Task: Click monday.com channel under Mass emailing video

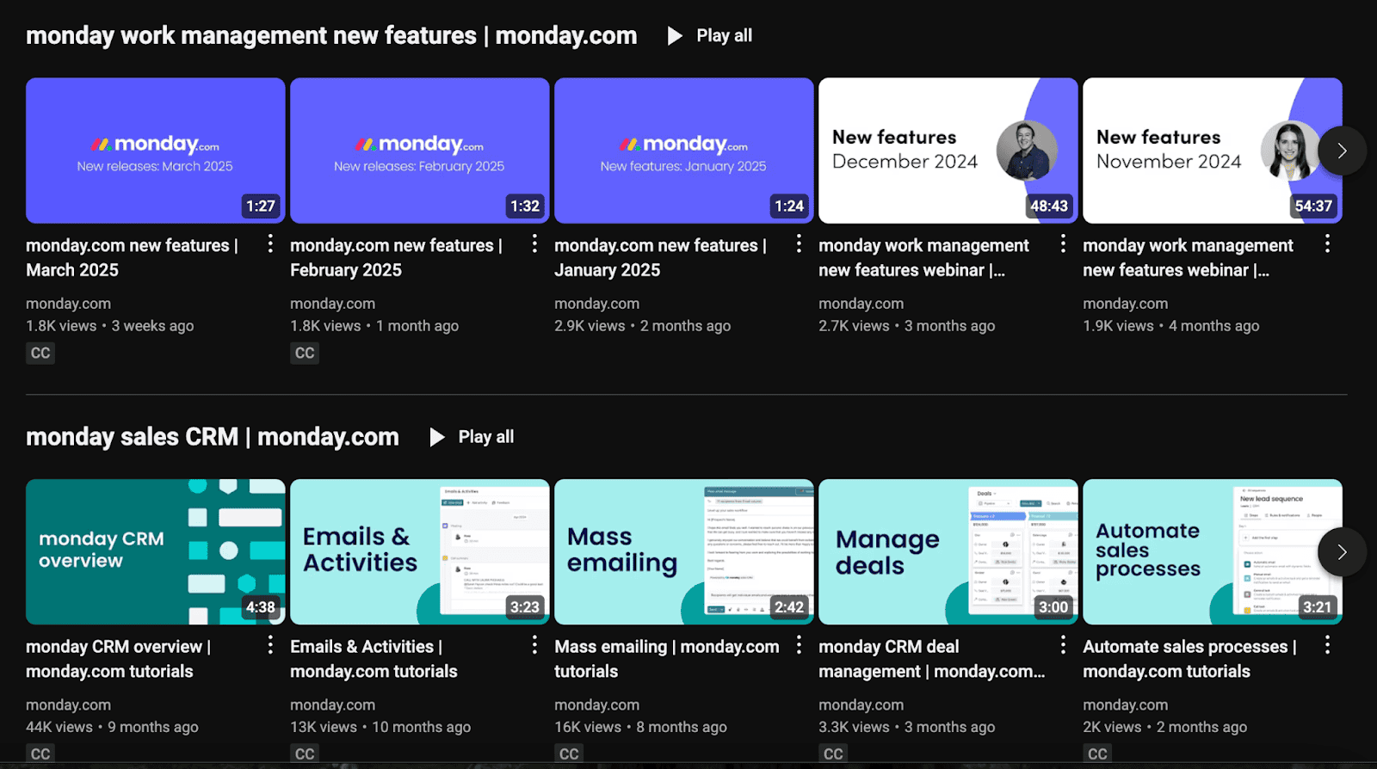Action: [597, 704]
